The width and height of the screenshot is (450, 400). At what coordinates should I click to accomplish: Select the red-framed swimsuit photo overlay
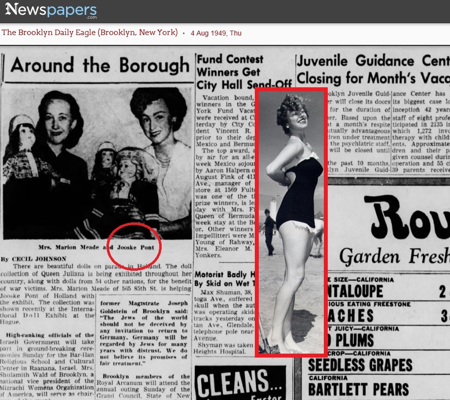[x=291, y=222]
